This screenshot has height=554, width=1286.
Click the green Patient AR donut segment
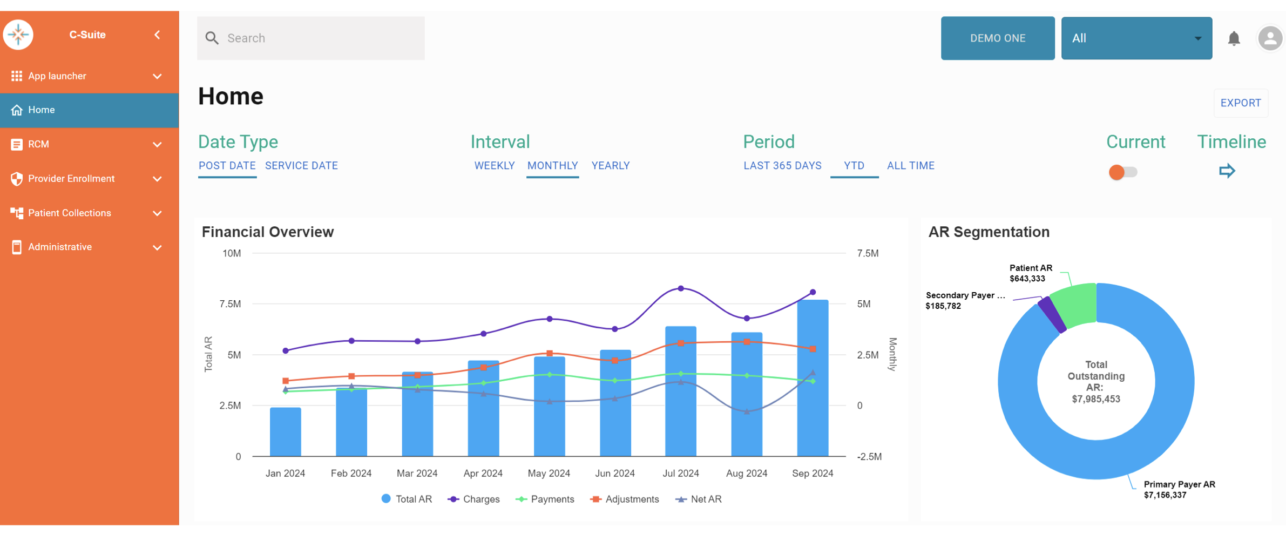point(1075,305)
